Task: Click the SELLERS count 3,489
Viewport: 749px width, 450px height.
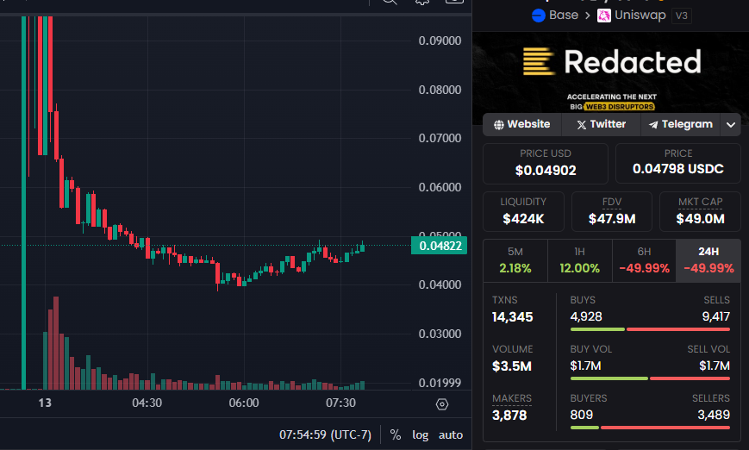Action: (714, 416)
